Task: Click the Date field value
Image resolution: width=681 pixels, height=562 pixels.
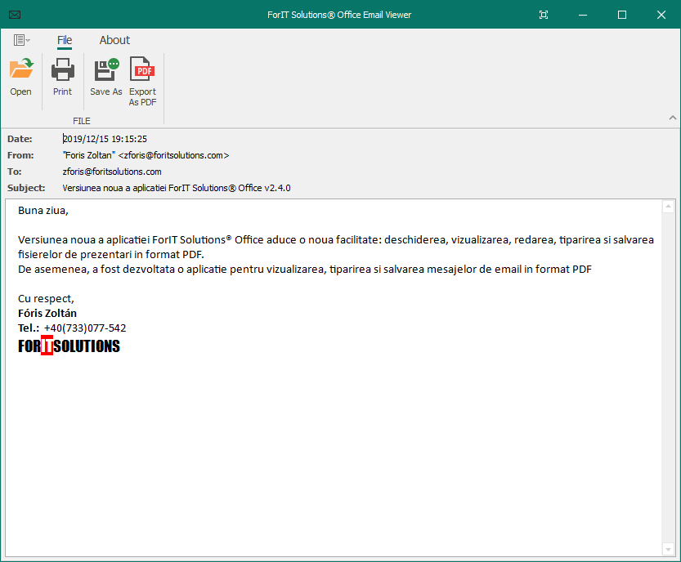Action: 105,139
